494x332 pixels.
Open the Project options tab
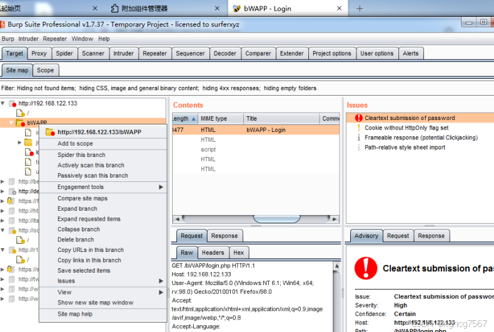tap(332, 54)
